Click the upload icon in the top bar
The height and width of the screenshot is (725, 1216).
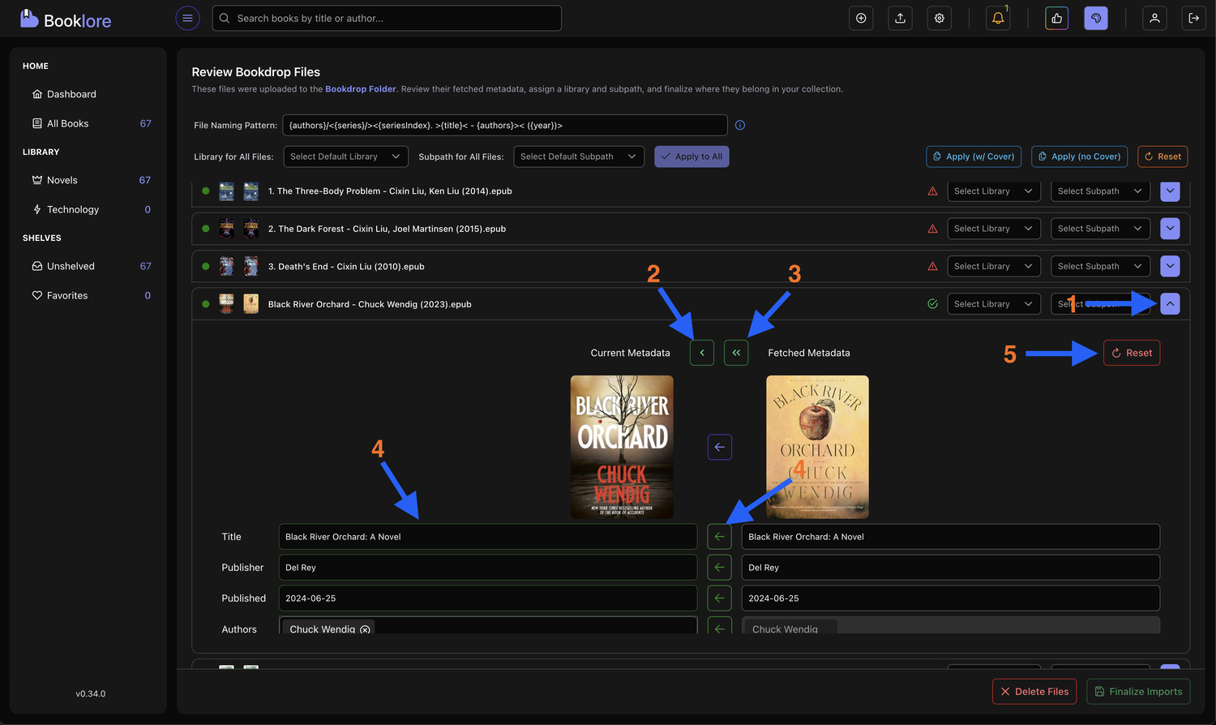click(x=900, y=18)
